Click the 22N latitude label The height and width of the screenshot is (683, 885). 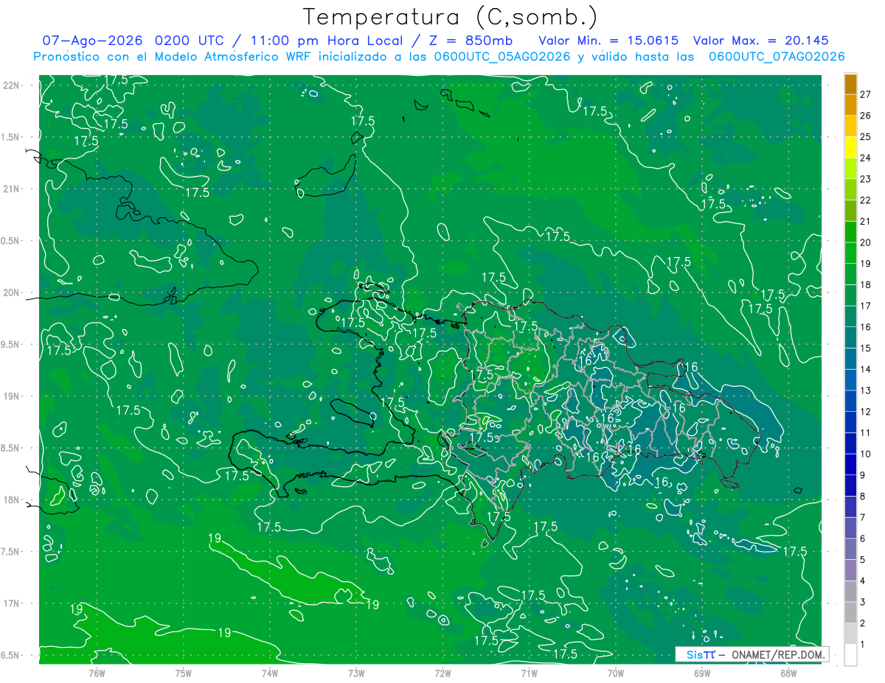(13, 85)
